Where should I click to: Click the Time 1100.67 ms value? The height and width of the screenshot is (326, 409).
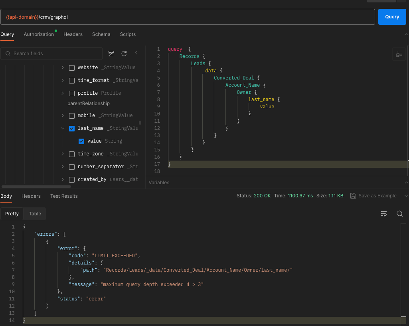tap(300, 196)
